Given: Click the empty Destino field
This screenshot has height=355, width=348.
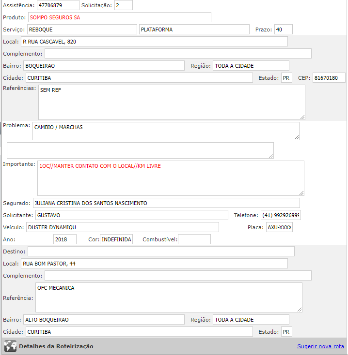Looking at the screenshot, I should click(x=161, y=251).
